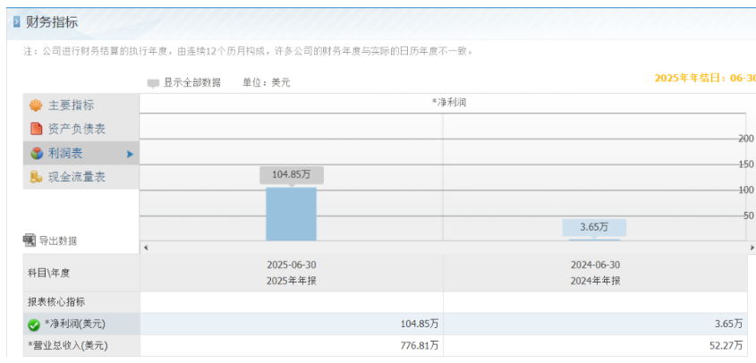Image resolution: width=756 pixels, height=363 pixels.
Task: Click the gray 显示全部数据 speech-bubble icon
Action: click(x=153, y=83)
